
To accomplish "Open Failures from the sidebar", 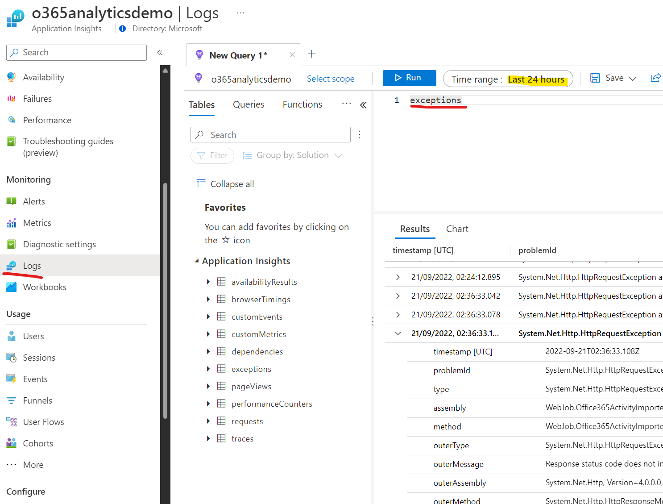I will (37, 99).
